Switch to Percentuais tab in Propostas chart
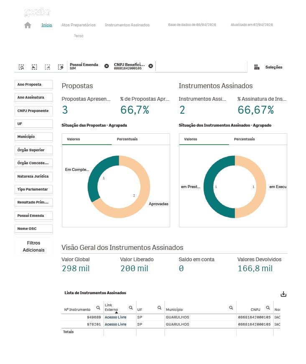The height and width of the screenshot is (364, 306). coord(127,139)
